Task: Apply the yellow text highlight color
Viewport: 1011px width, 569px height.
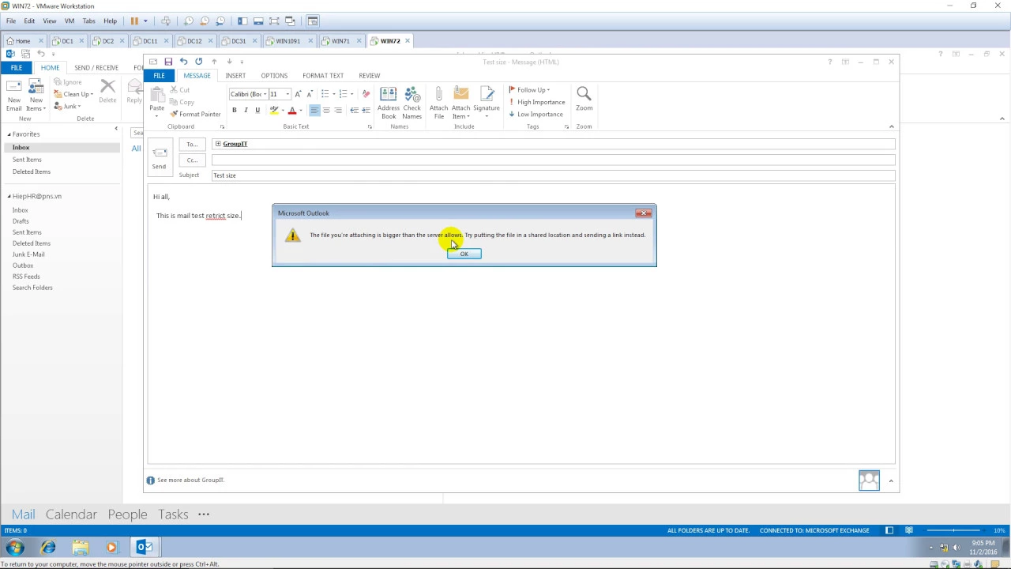Action: pyautogui.click(x=273, y=110)
